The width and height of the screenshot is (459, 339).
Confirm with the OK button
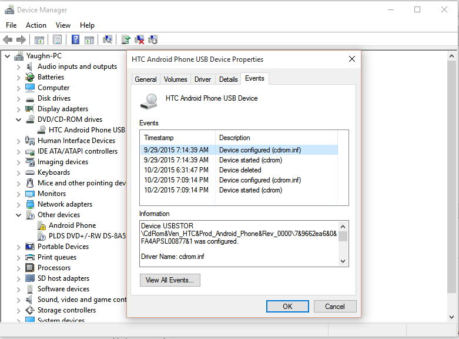click(287, 307)
